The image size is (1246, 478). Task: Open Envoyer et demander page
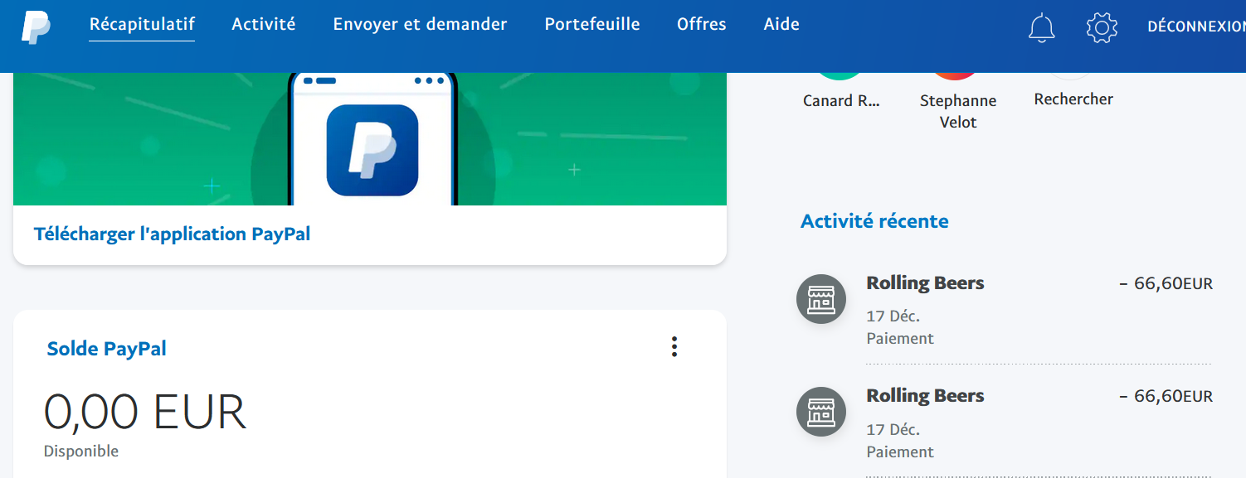(x=420, y=24)
